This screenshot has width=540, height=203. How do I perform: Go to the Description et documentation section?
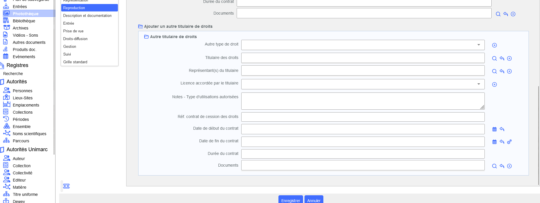click(87, 15)
